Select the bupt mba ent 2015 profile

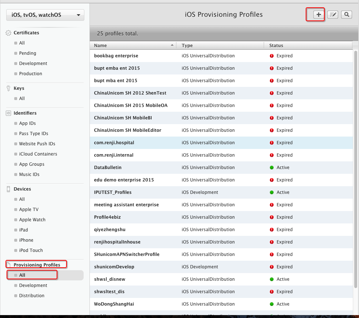tap(221, 81)
